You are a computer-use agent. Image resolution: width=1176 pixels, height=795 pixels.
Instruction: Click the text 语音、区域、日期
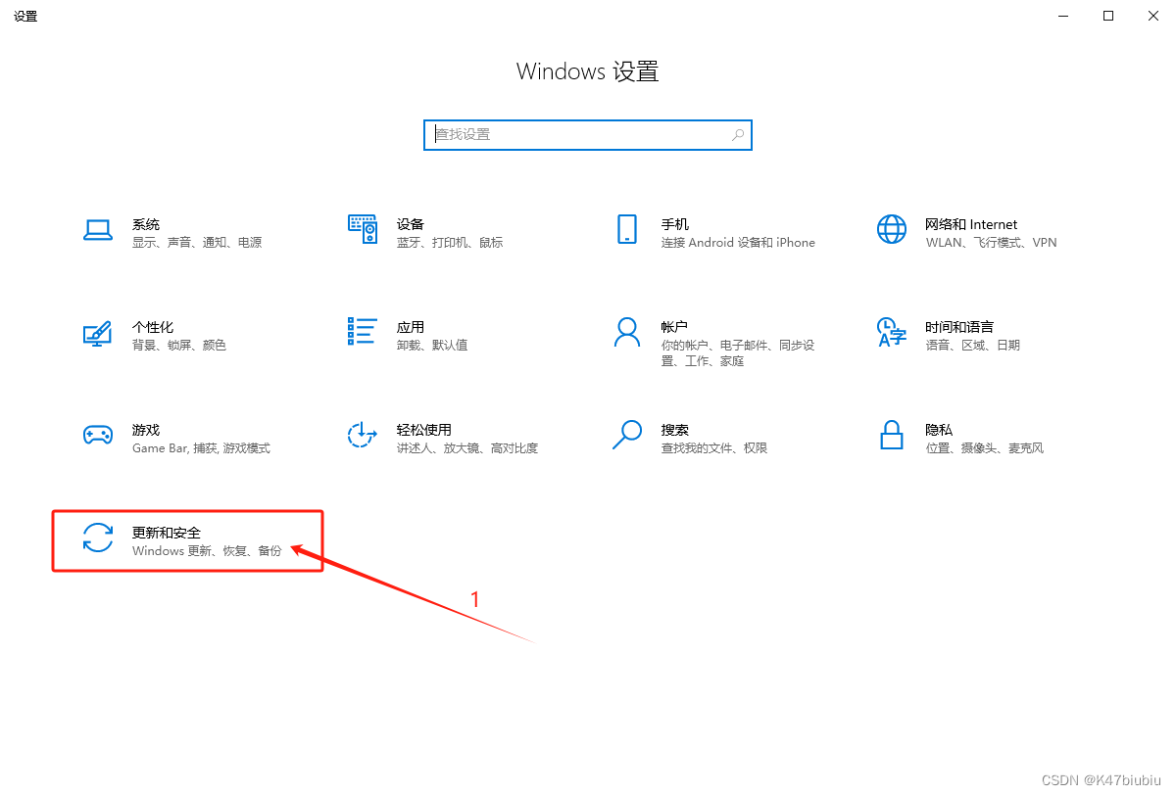(972, 346)
